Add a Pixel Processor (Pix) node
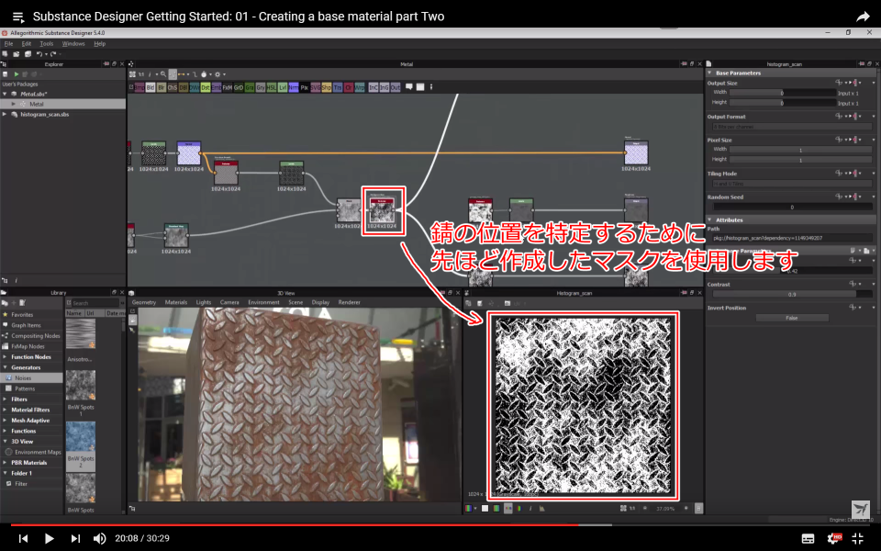The height and width of the screenshot is (551, 881). (x=305, y=87)
